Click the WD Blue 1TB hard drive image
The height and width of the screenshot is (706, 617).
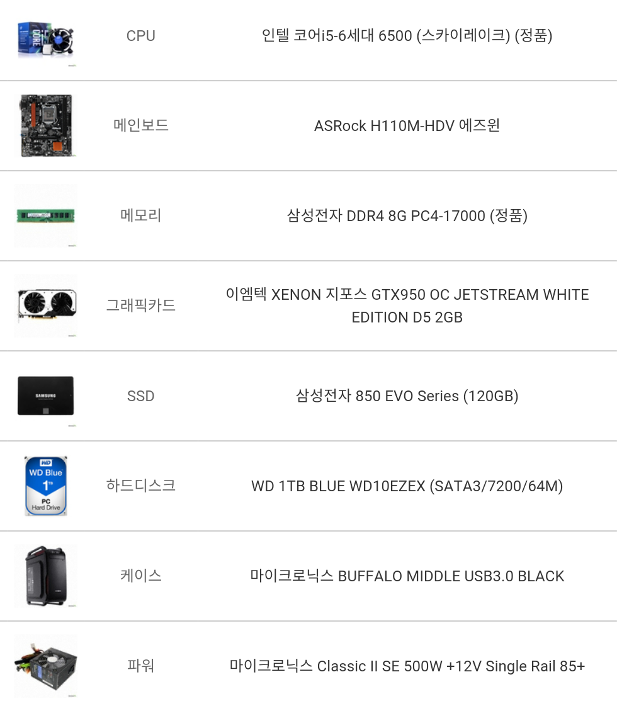click(45, 486)
